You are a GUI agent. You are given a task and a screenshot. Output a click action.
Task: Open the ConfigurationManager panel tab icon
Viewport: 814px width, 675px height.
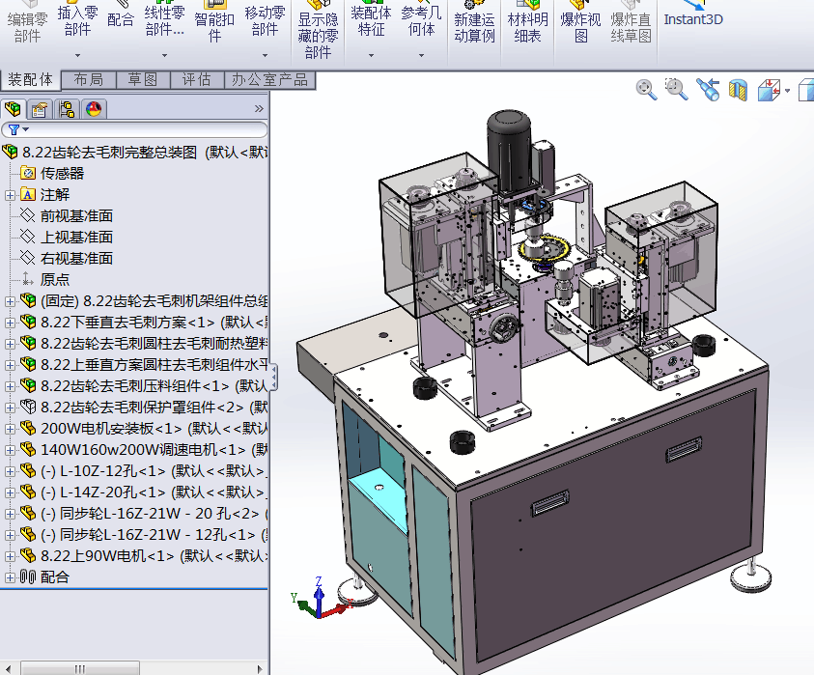(x=67, y=109)
